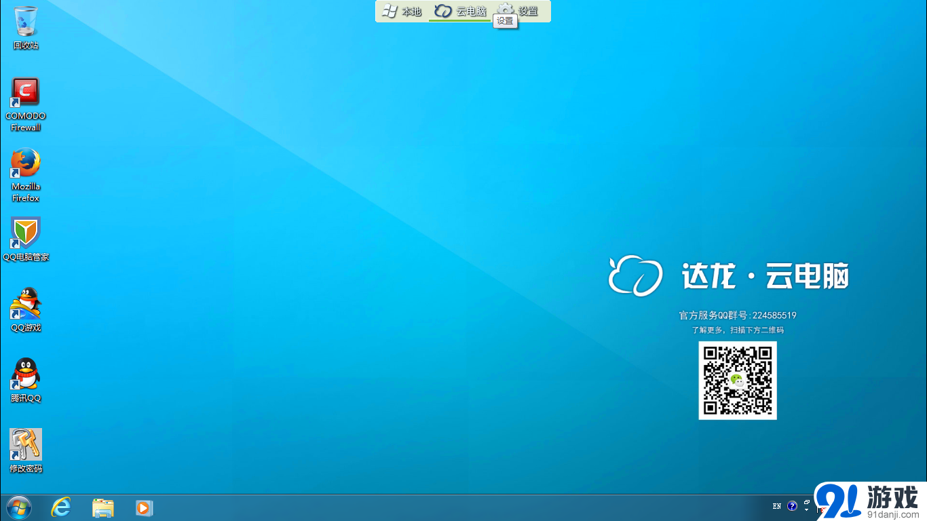Switch to the 本地 tab
This screenshot has height=521, width=927.
(402, 12)
